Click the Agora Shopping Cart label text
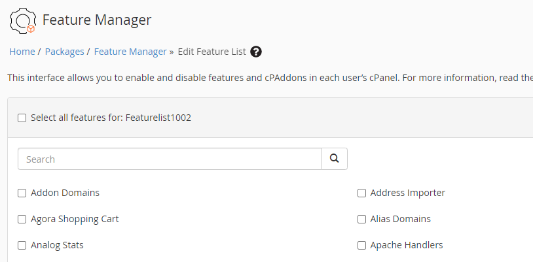 tap(75, 220)
